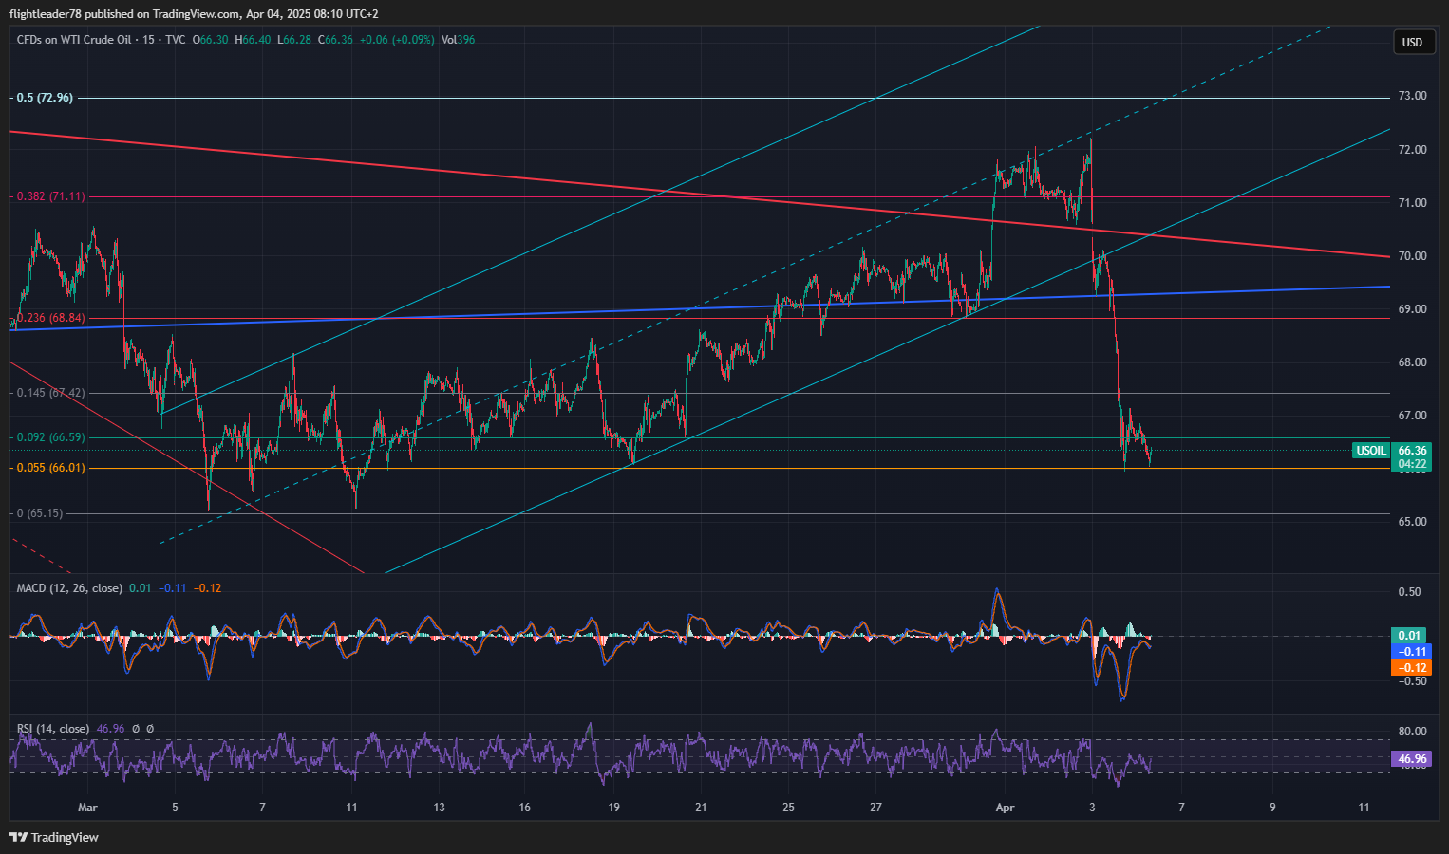Click 65.00 on the price axis
This screenshot has width=1449, height=854.
[x=1412, y=522]
